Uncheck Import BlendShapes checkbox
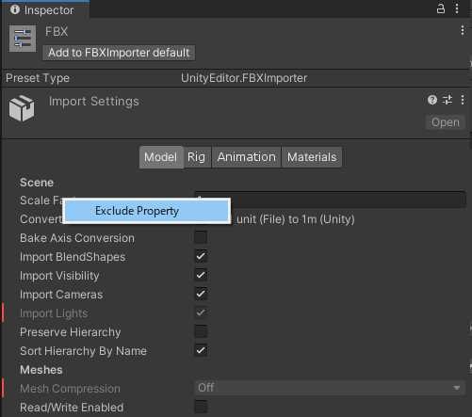Viewport: 472px width, 417px height. 201,256
